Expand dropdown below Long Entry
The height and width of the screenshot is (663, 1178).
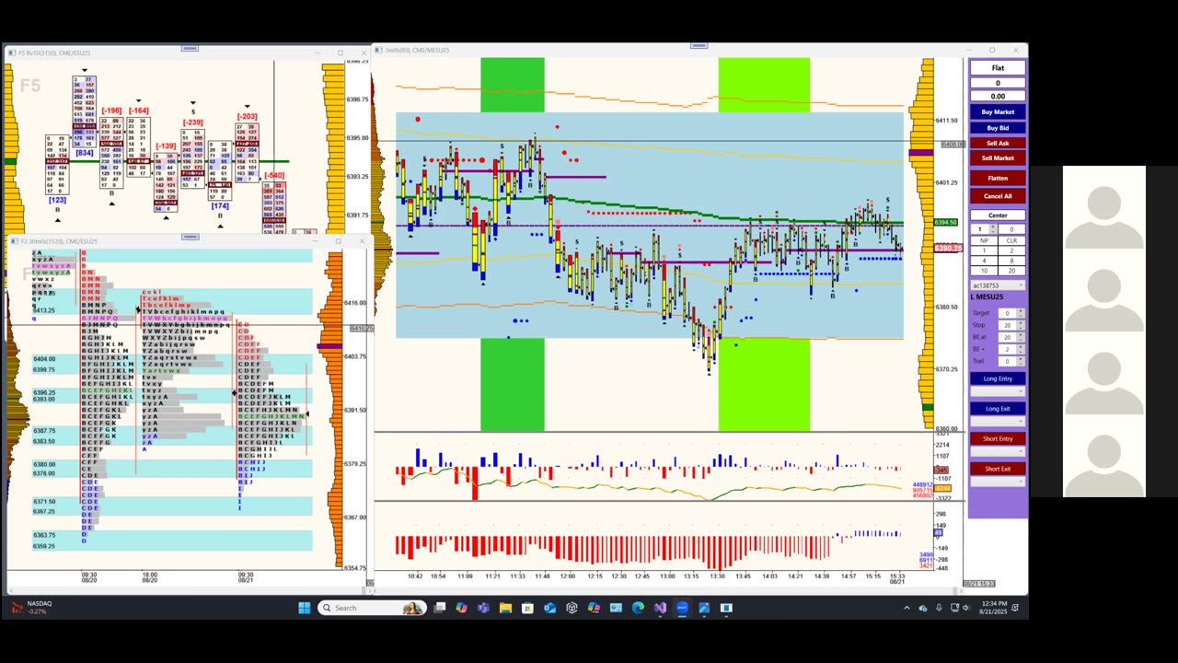point(998,391)
